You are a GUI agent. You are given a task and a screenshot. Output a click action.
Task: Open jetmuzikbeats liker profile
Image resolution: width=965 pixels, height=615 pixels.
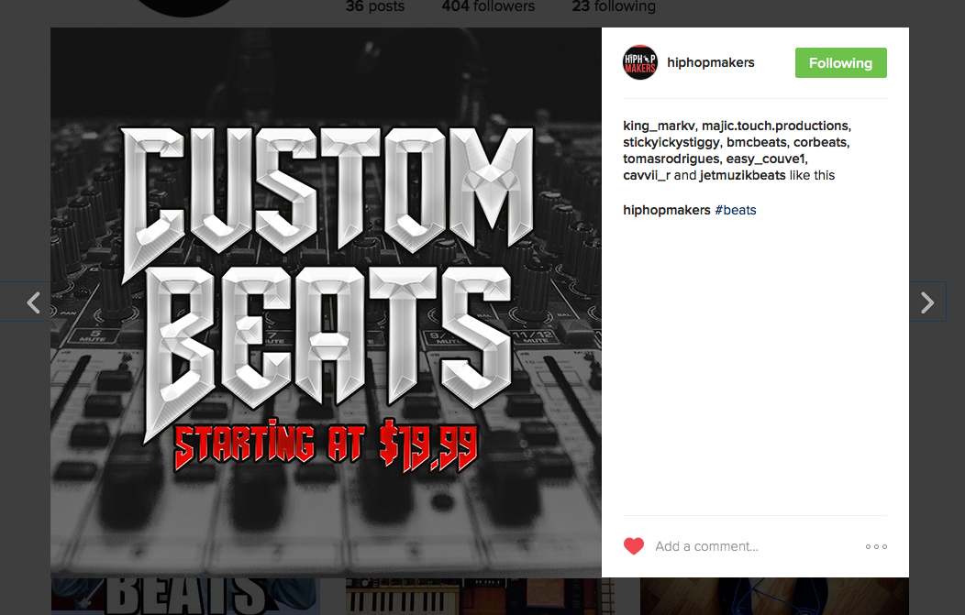pos(742,176)
